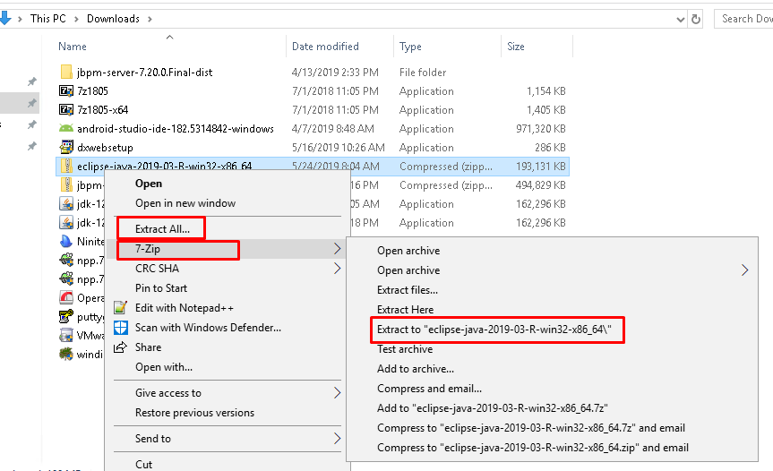Select Compress to .7z and email
Image resolution: width=773 pixels, height=471 pixels.
pyautogui.click(x=531, y=428)
